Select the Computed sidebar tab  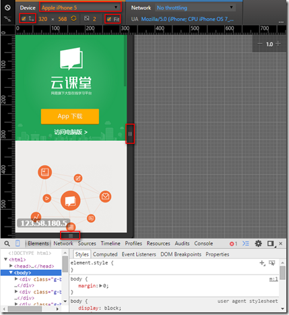coord(105,254)
